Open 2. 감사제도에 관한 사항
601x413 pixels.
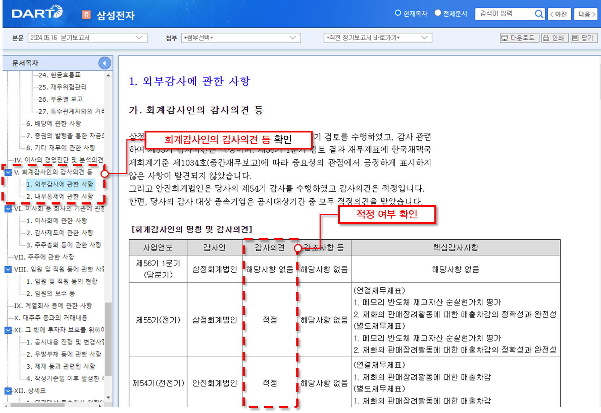(x=60, y=233)
